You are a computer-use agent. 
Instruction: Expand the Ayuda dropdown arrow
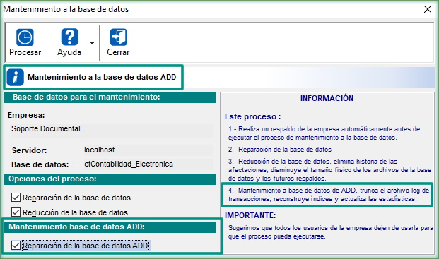[x=92, y=43]
